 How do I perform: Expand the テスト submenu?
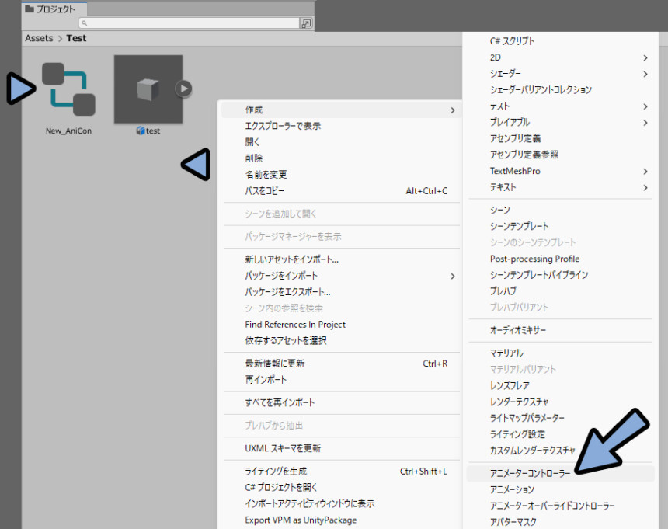560,106
